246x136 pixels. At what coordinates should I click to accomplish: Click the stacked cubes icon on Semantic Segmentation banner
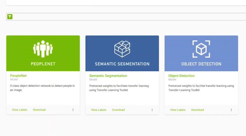(122, 49)
